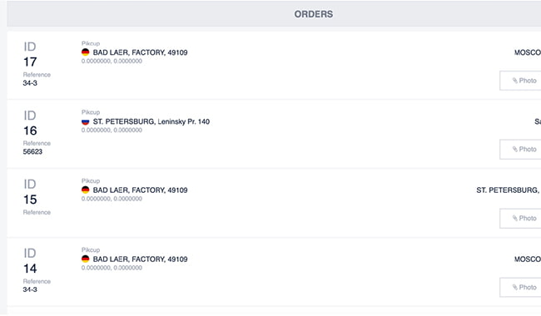The image size is (541, 316).
Task: Open order ID 17
Action: click(x=30, y=62)
